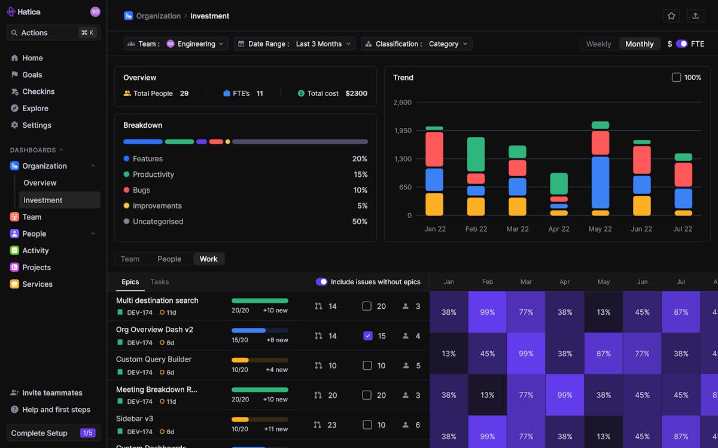The image size is (718, 448).
Task: Open Services from the sidebar icon
Action: [16, 284]
